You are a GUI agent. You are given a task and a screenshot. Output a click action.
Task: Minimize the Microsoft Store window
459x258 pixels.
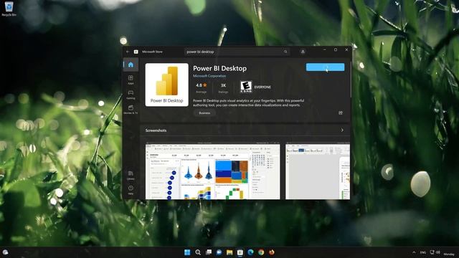point(325,50)
